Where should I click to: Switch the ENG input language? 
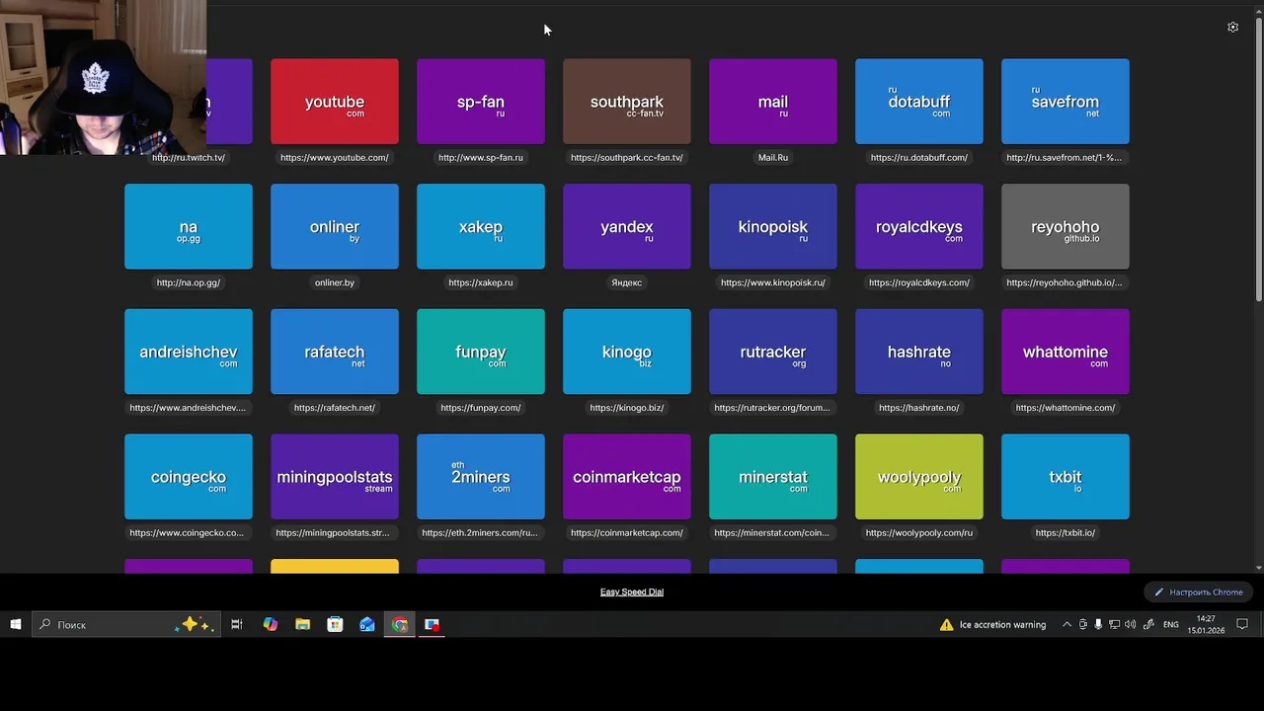[1170, 624]
